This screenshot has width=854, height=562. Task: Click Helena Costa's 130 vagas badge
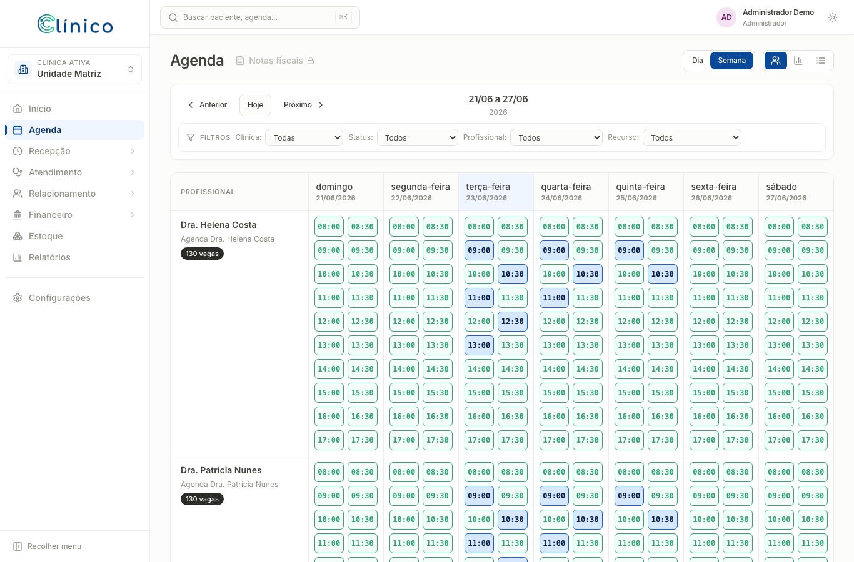click(x=202, y=254)
